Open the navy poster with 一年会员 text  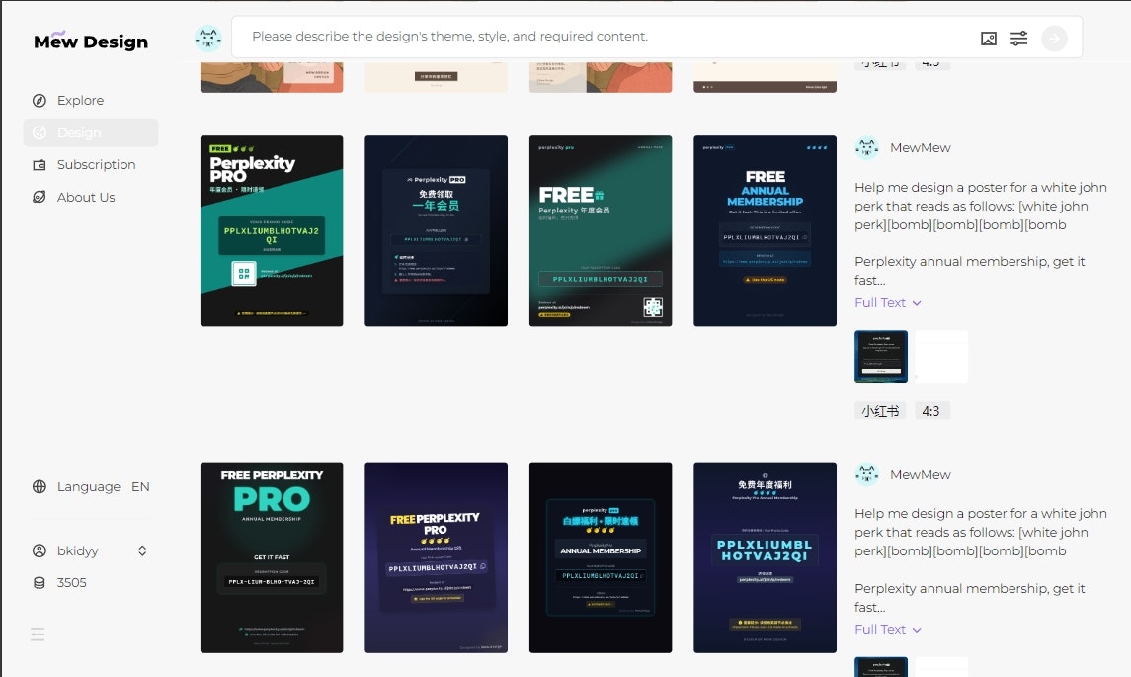[x=437, y=231]
